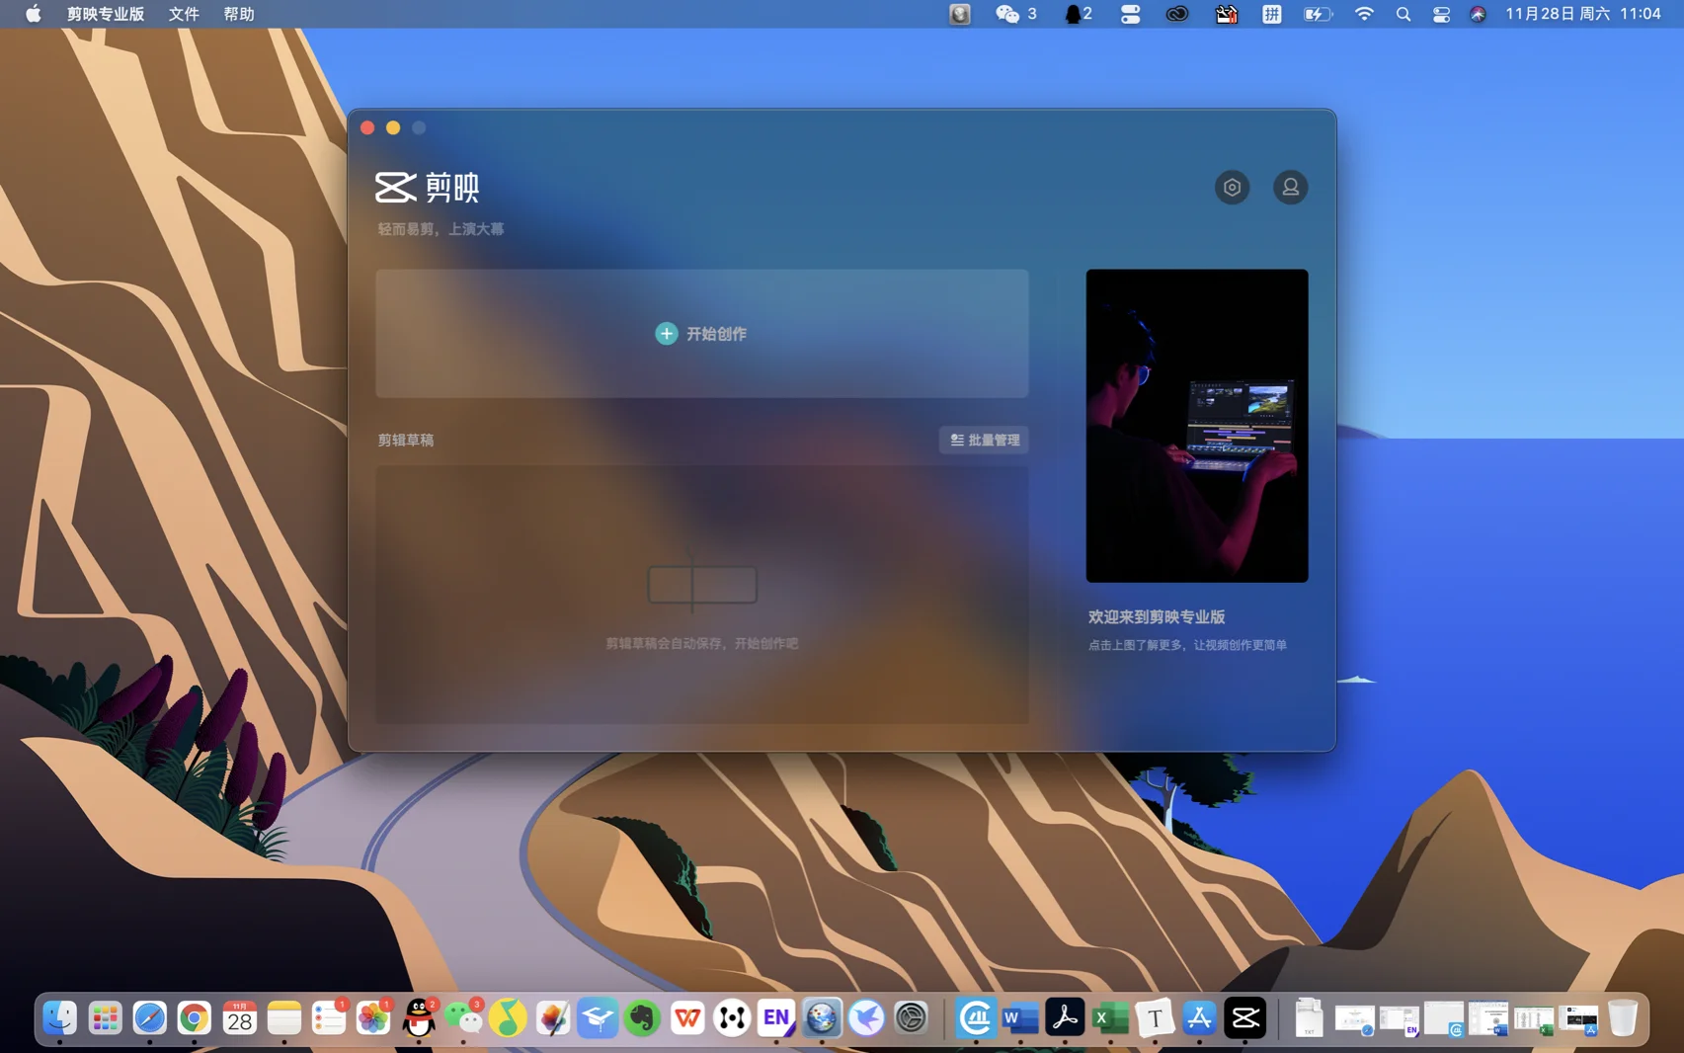Open System Preferences in the Dock

click(911, 1017)
